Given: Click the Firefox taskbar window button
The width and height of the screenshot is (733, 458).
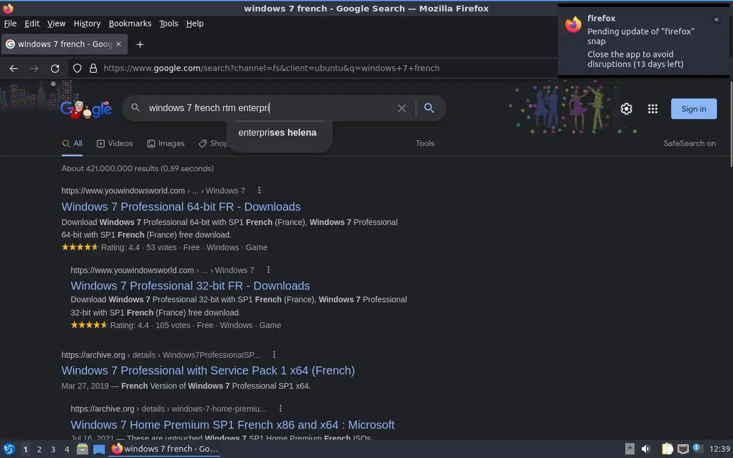Looking at the screenshot, I should (x=165, y=449).
